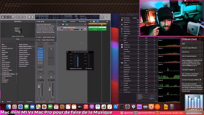Click the Enregistrer button in library
The height and width of the screenshot is (115, 204).
30,102
